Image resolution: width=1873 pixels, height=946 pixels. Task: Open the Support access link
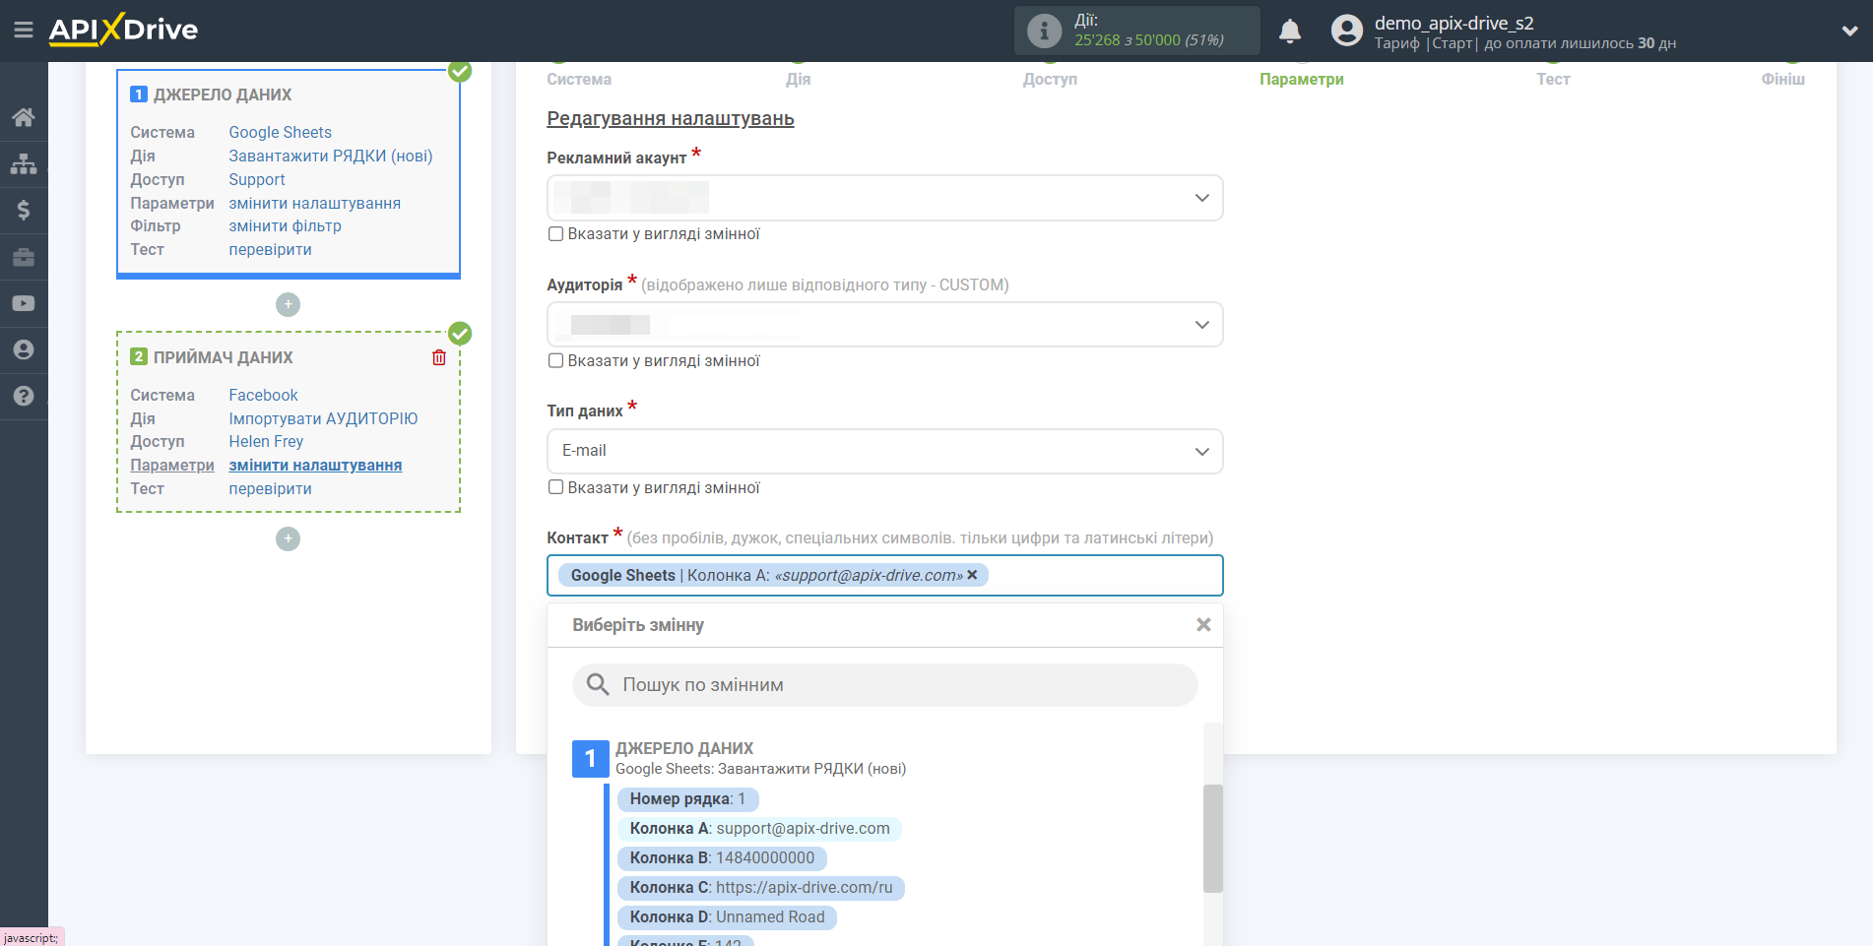(x=257, y=179)
